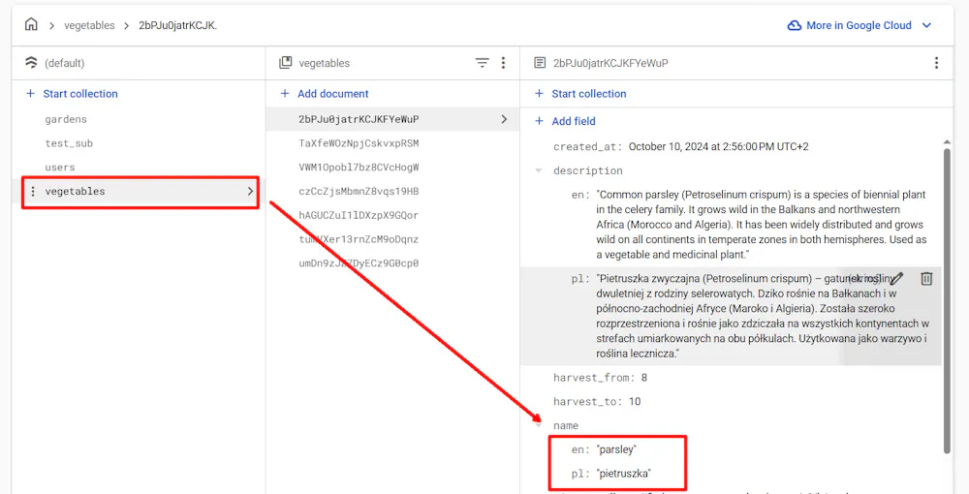Open the document panel three-dot menu

pos(936,62)
